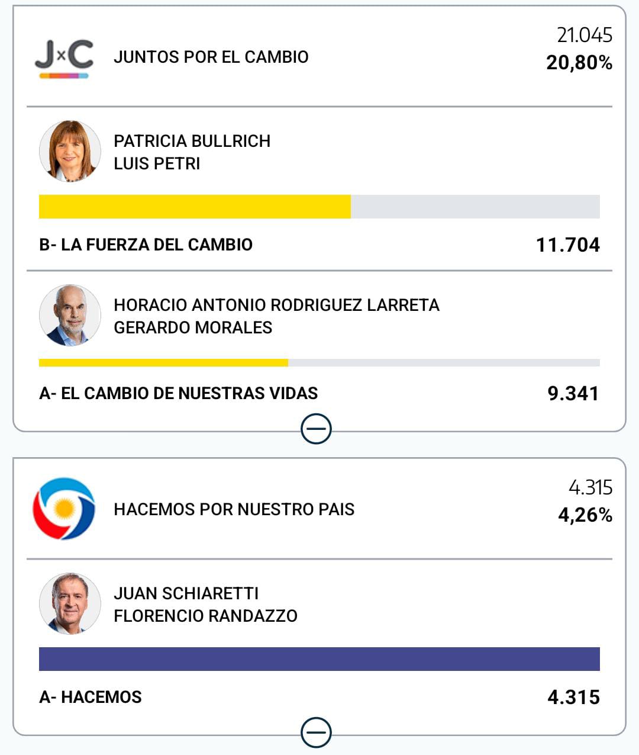Click the Bullrich and Petri candidate photo

click(x=70, y=151)
